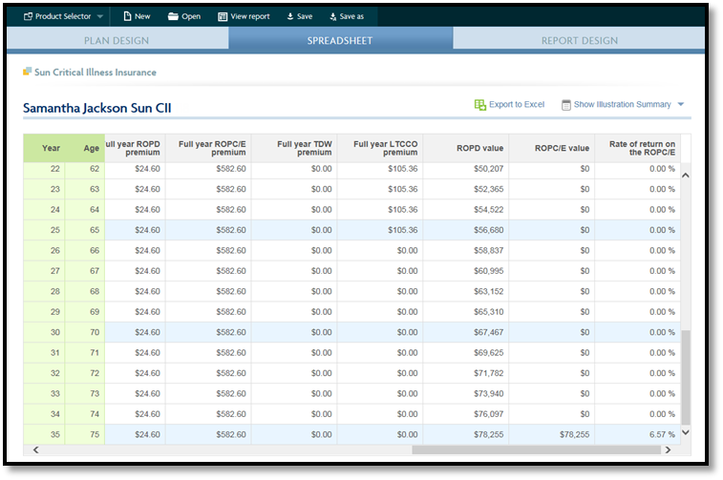
Task: Click the Full year LTCCO premium header
Action: click(x=380, y=148)
